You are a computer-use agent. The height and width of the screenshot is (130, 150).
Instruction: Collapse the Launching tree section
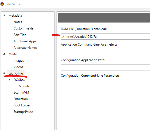(4, 73)
